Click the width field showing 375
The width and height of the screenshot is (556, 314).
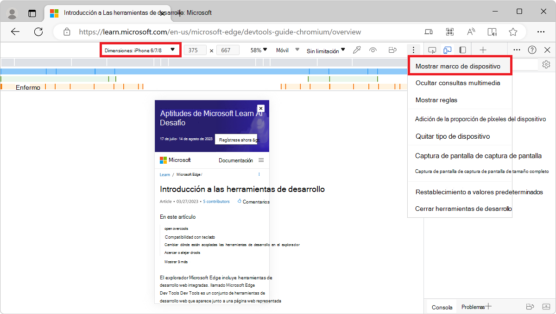195,50
